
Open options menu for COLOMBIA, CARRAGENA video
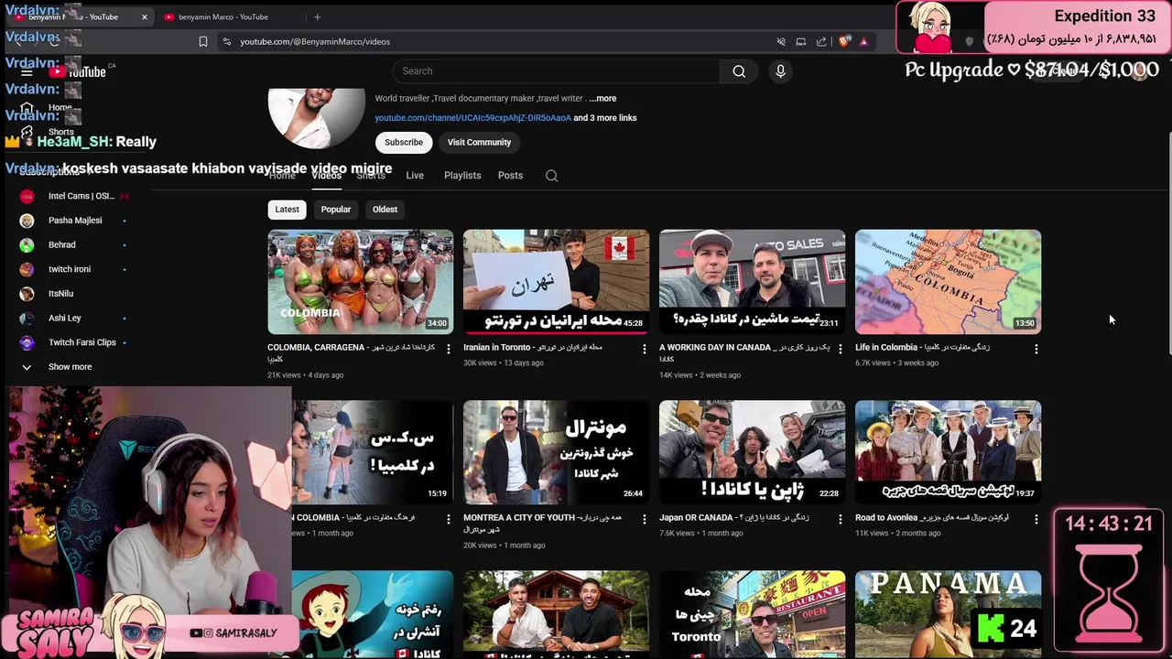click(x=448, y=349)
